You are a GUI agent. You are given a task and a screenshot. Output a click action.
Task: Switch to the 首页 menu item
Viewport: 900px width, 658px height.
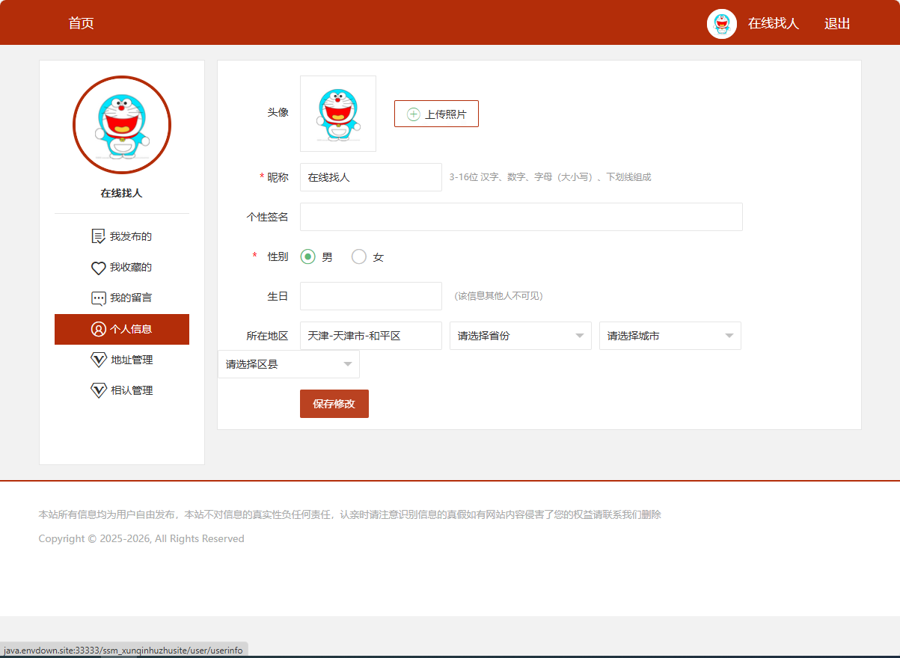(x=82, y=23)
